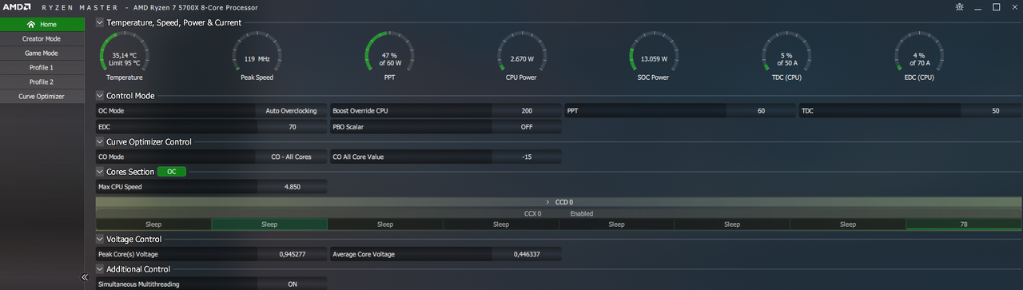The image size is (1023, 290).
Task: Click the EDC value 70
Action: click(x=292, y=126)
